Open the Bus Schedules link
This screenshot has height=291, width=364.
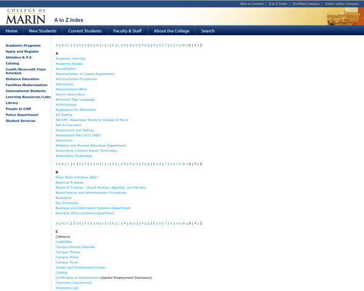[67, 203]
